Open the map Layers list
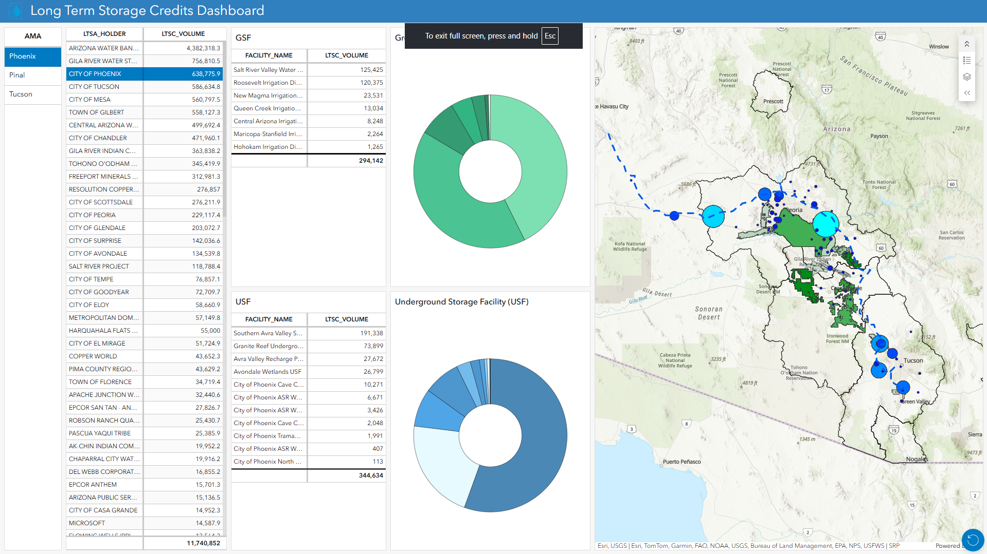Screen dimensions: 987x554 [967, 77]
